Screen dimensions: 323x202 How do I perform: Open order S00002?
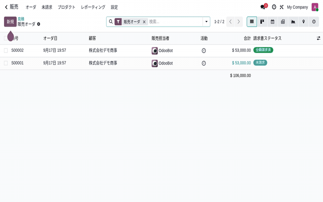[17, 50]
